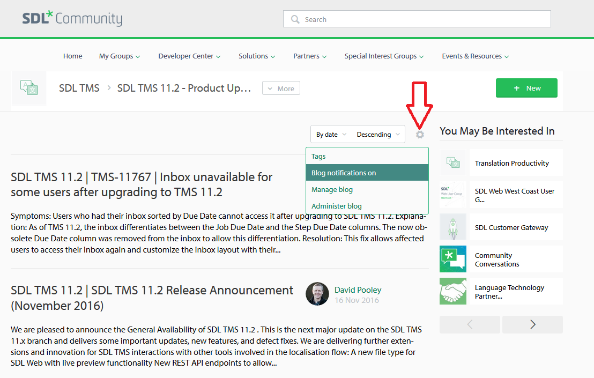Click David Pooley's avatar photo
The width and height of the screenshot is (594, 378).
tap(317, 294)
